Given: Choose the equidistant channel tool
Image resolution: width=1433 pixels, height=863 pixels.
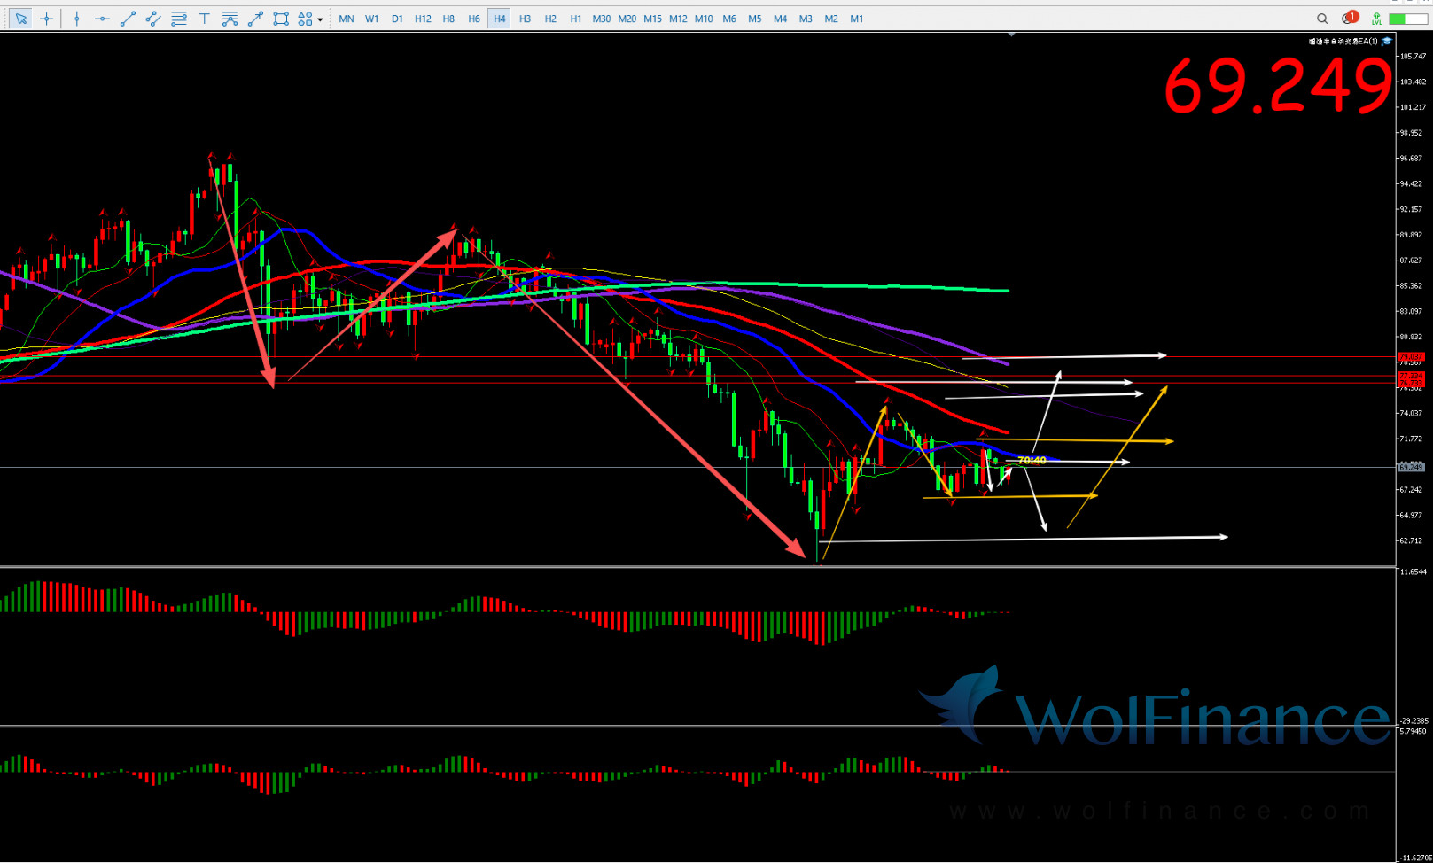Looking at the screenshot, I should click(153, 19).
